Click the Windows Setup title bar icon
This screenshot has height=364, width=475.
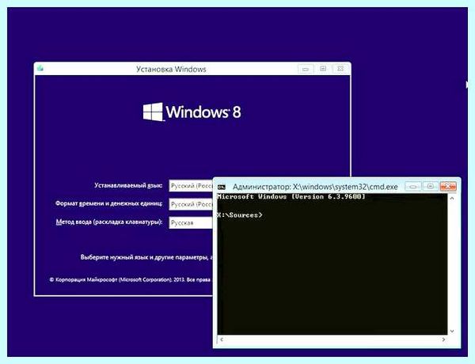point(40,68)
